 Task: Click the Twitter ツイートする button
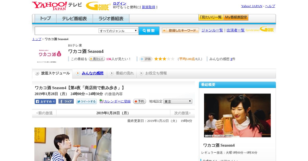coord(86,101)
